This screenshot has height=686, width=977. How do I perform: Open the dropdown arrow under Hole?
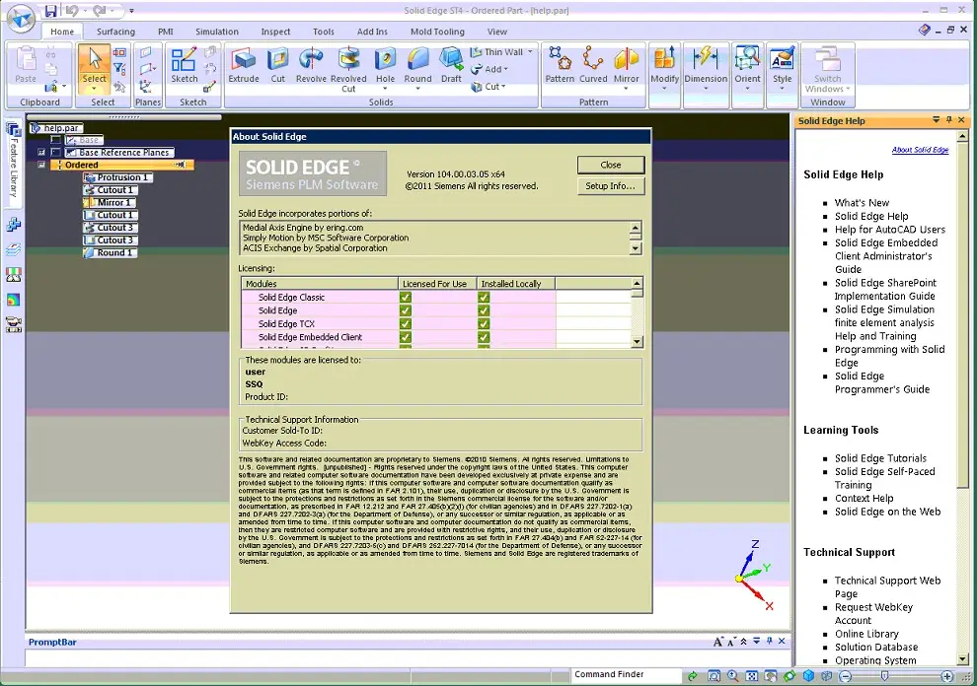coord(385,89)
